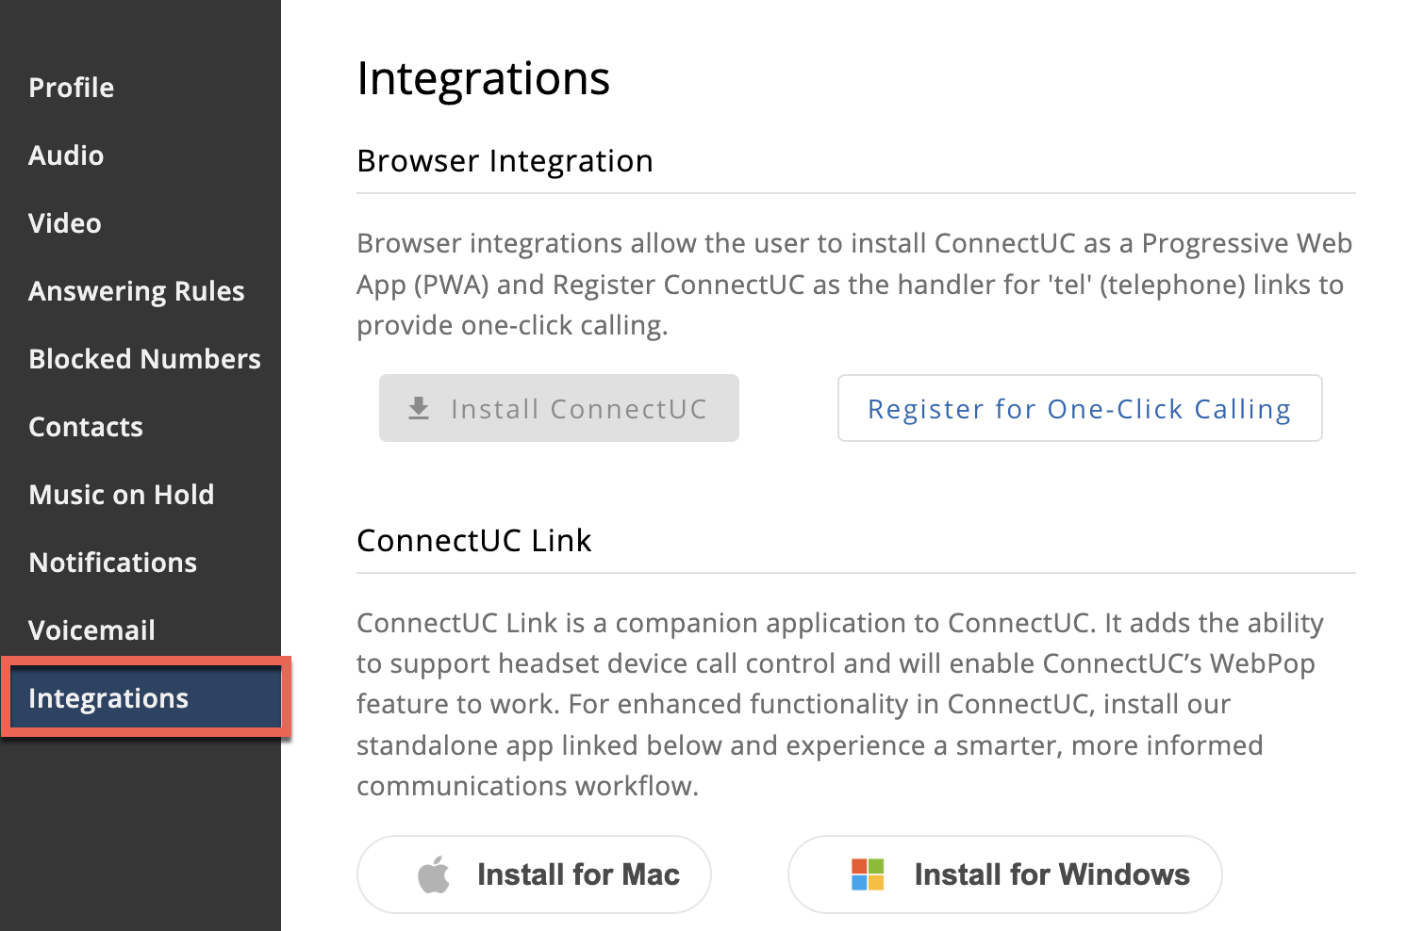Go to Voicemail settings

click(91, 630)
